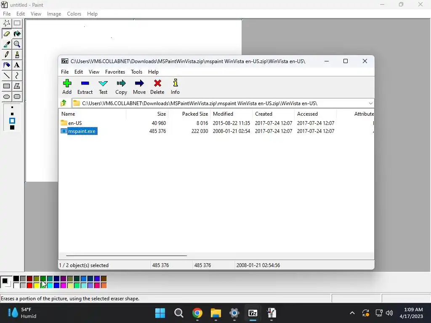Select the Rectangle shape tool in Paint
This screenshot has width=431, height=323.
pos(7,86)
